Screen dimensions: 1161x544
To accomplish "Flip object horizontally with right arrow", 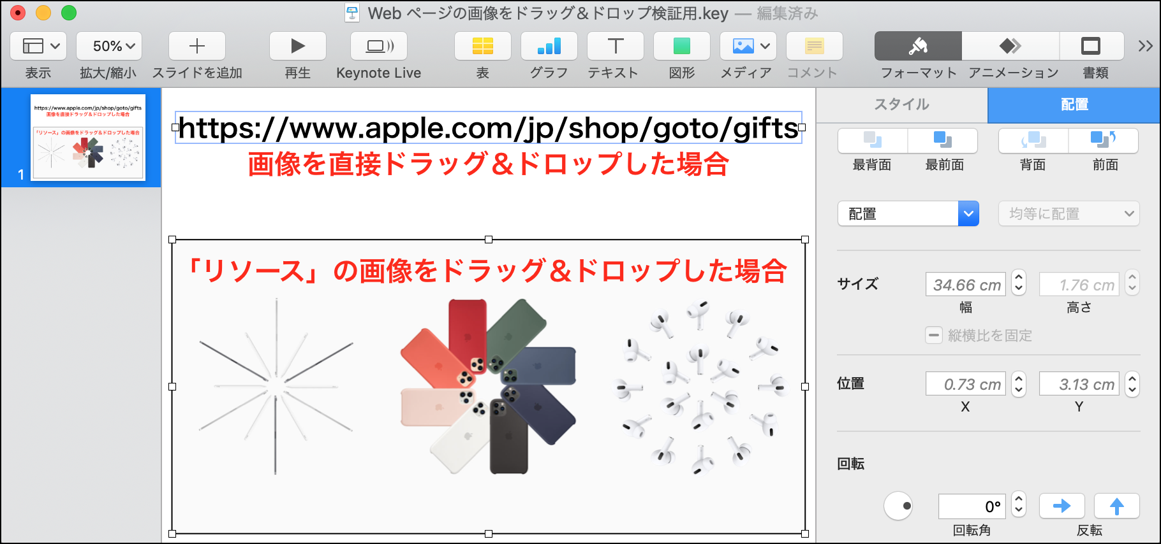I will tap(1062, 506).
